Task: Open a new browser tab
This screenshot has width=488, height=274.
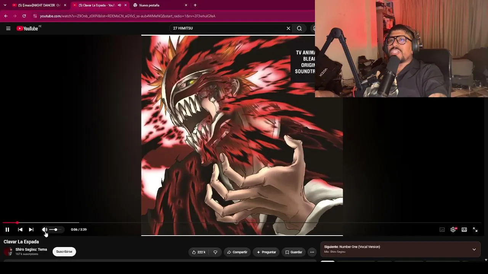Action: 195,5
